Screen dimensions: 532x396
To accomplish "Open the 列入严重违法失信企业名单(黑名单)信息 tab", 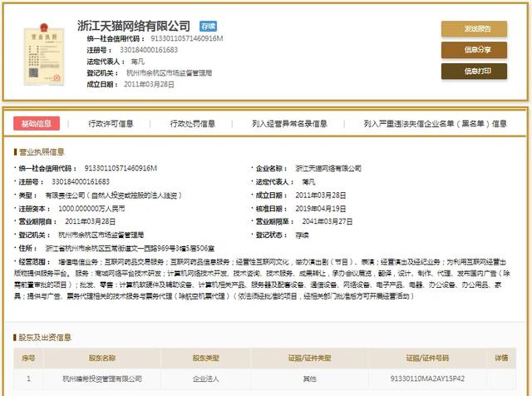I will click(435, 124).
